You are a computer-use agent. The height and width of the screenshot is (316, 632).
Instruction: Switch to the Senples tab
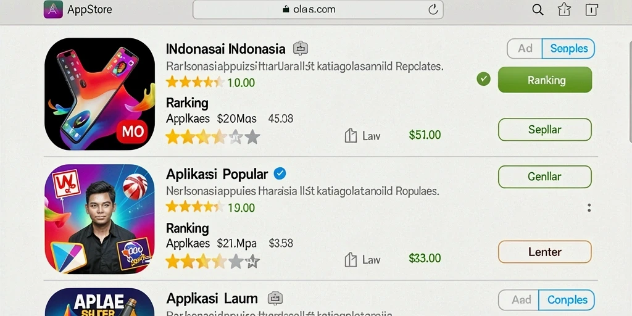pos(568,49)
